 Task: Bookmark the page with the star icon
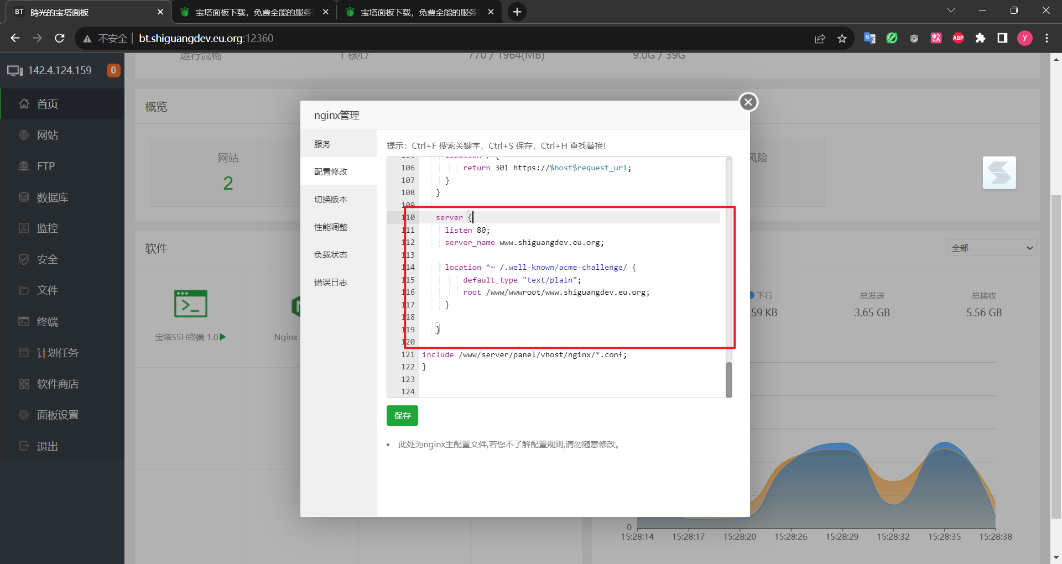[x=842, y=38]
